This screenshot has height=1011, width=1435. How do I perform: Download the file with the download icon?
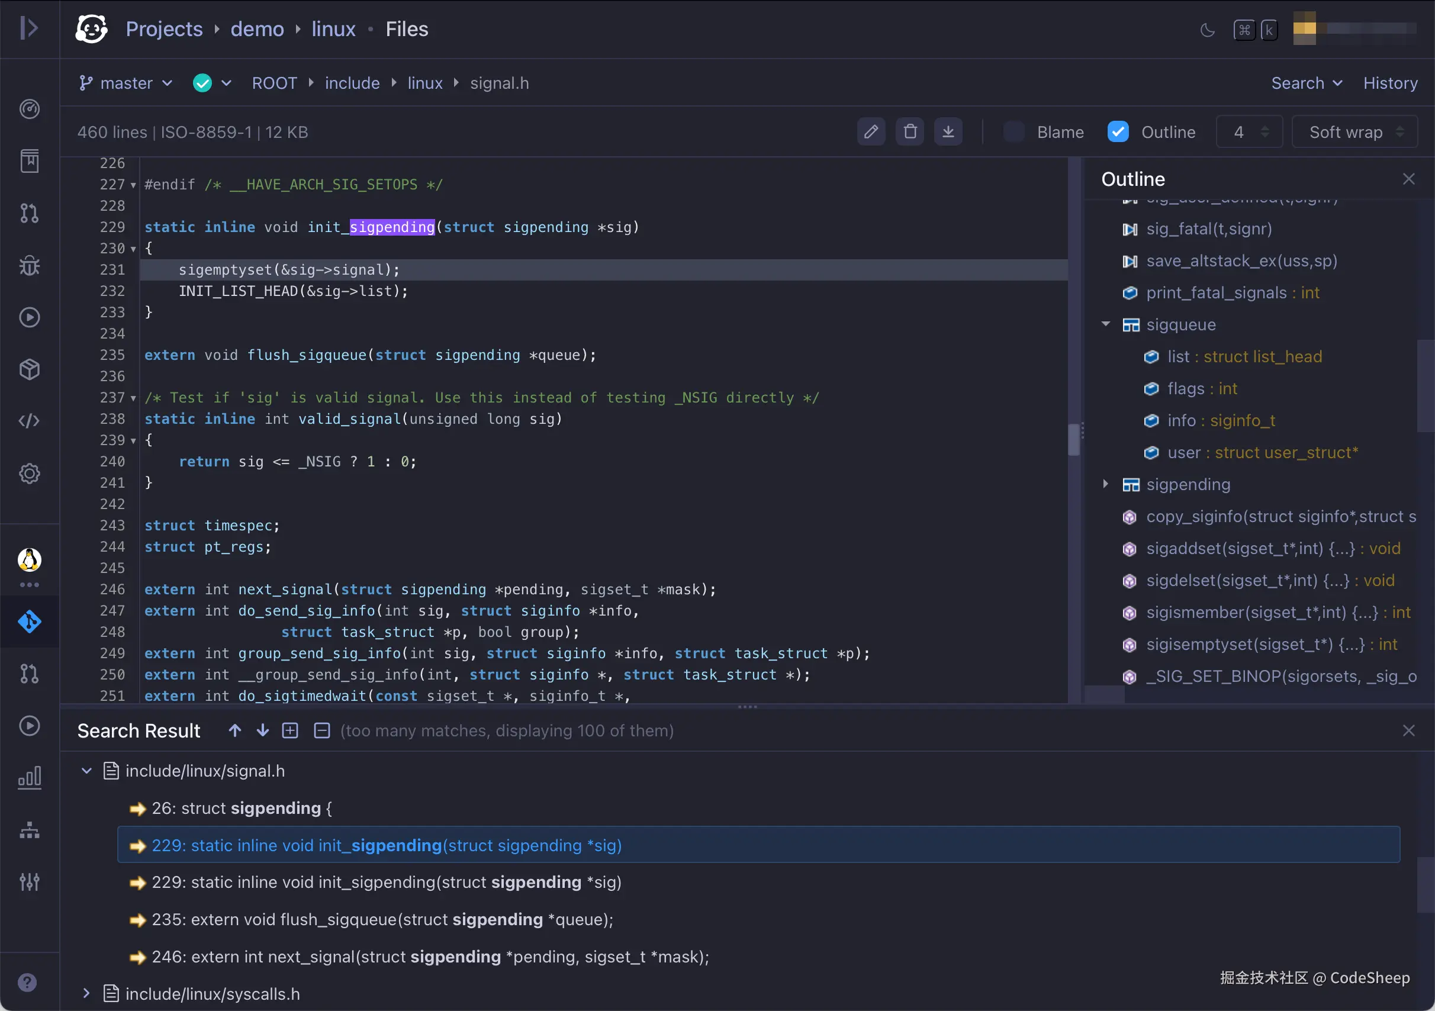tap(948, 132)
